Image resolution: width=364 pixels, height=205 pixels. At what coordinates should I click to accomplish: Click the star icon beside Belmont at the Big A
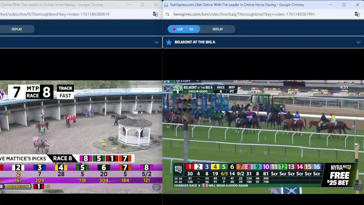click(x=169, y=42)
